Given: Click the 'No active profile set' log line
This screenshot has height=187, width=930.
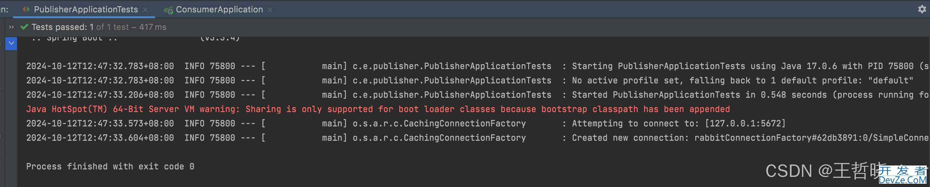Looking at the screenshot, I should point(470,80).
